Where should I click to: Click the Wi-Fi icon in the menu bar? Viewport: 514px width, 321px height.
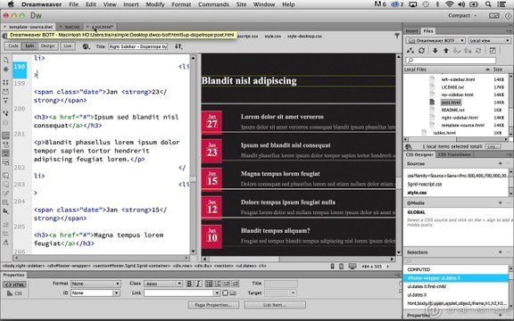449,4
